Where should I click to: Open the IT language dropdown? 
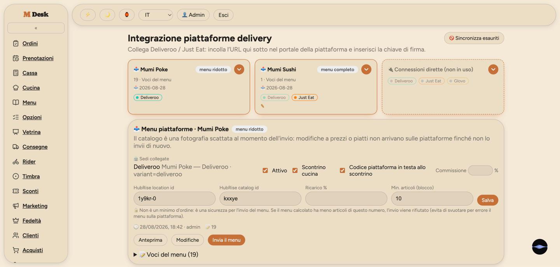pos(156,15)
